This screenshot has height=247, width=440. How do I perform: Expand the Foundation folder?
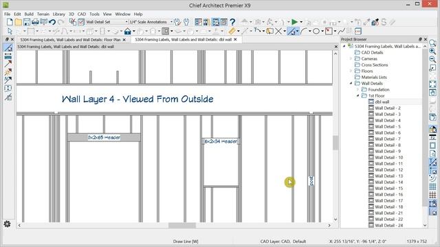(357, 89)
